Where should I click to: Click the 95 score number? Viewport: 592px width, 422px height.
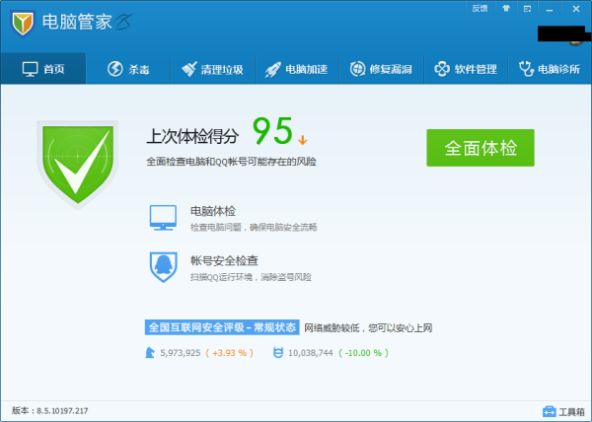272,131
